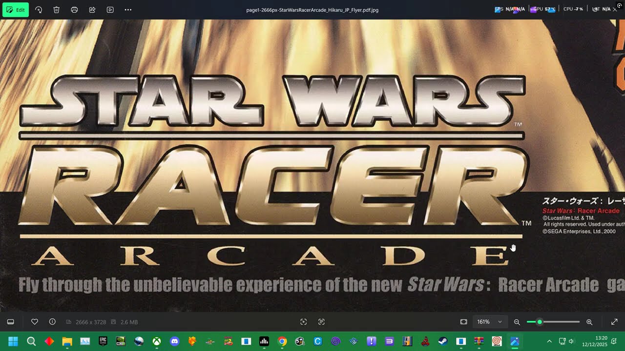Open the three-dot See more menu
625x351 pixels.
(128, 10)
